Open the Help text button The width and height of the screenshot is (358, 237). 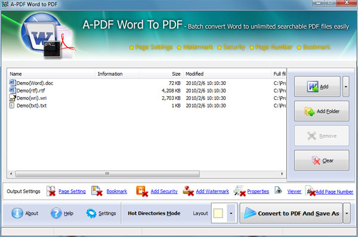(69, 213)
